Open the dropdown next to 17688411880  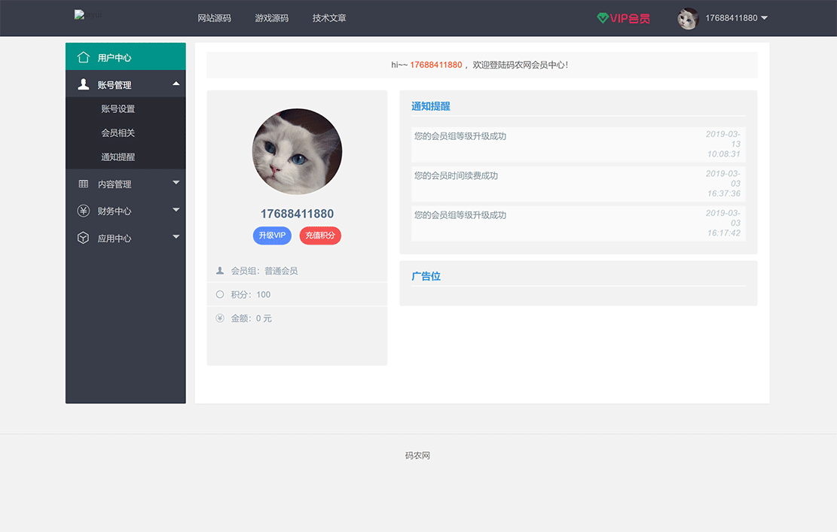coord(765,17)
